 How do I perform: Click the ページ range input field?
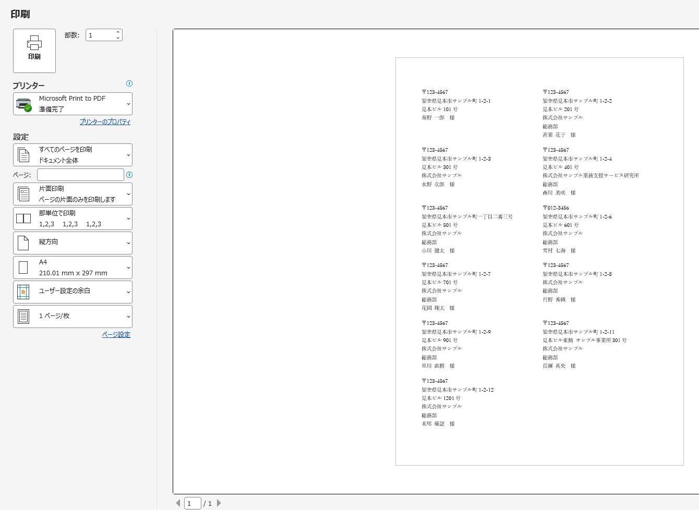coord(80,175)
